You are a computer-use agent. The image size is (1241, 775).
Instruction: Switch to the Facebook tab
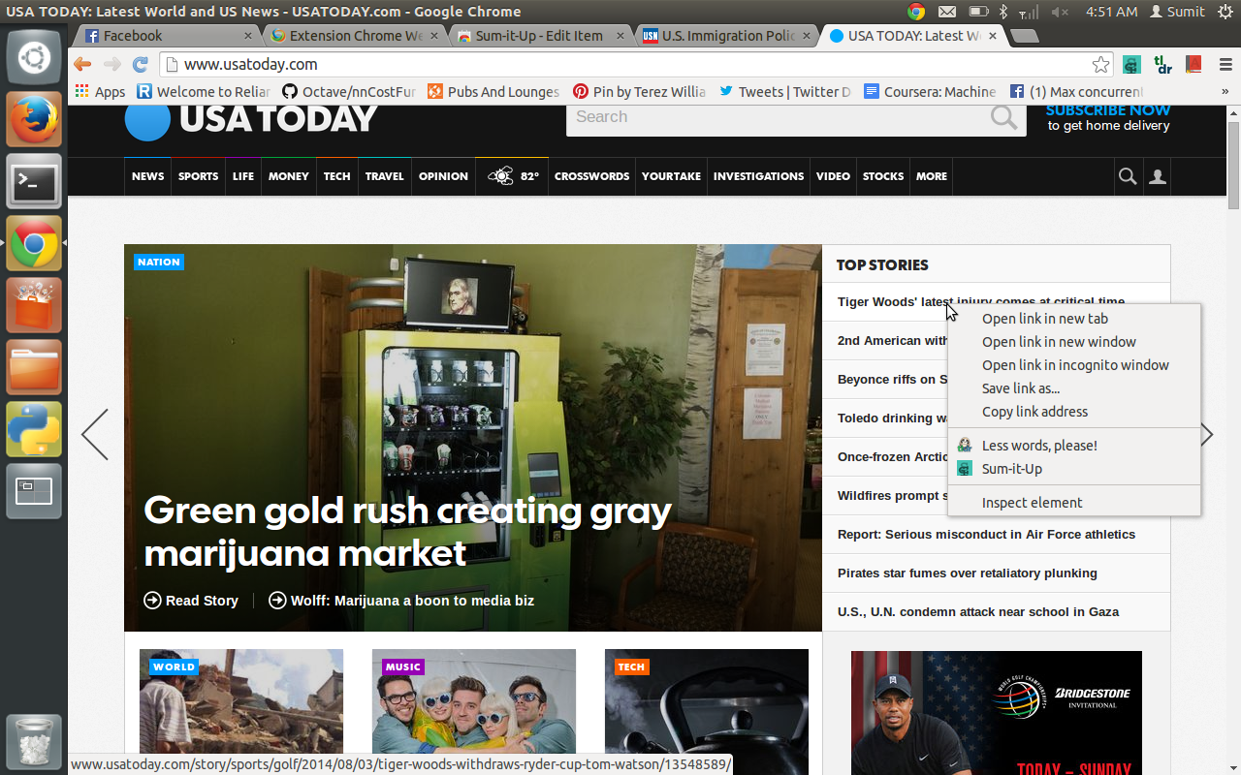click(165, 36)
